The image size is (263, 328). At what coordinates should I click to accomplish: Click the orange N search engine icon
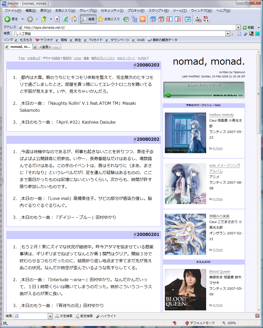click(257, 34)
